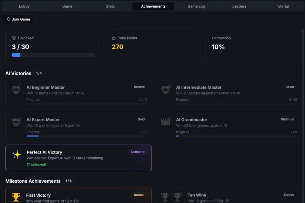Switch to the Stats tab
305x203 pixels.
[x=110, y=6]
